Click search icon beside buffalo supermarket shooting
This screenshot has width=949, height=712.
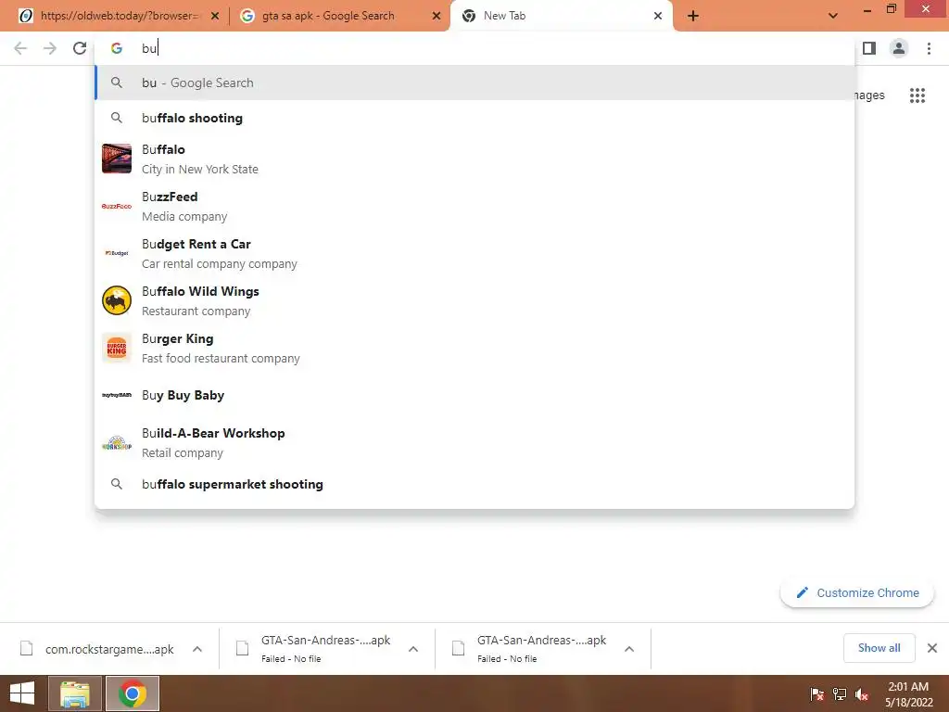tap(117, 484)
